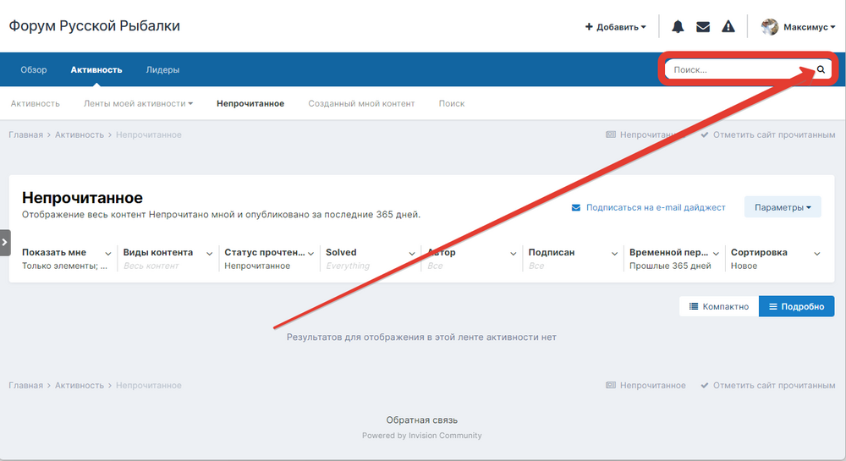Click Максимус user avatar

(770, 27)
